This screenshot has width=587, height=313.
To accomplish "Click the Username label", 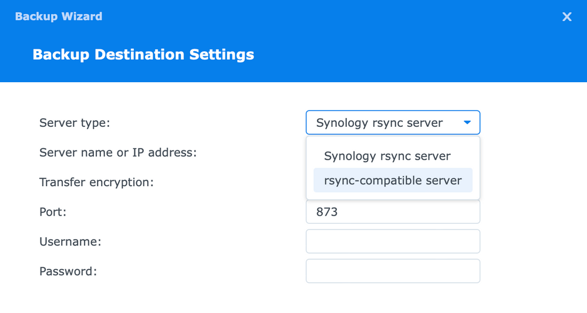I will click(x=70, y=241).
